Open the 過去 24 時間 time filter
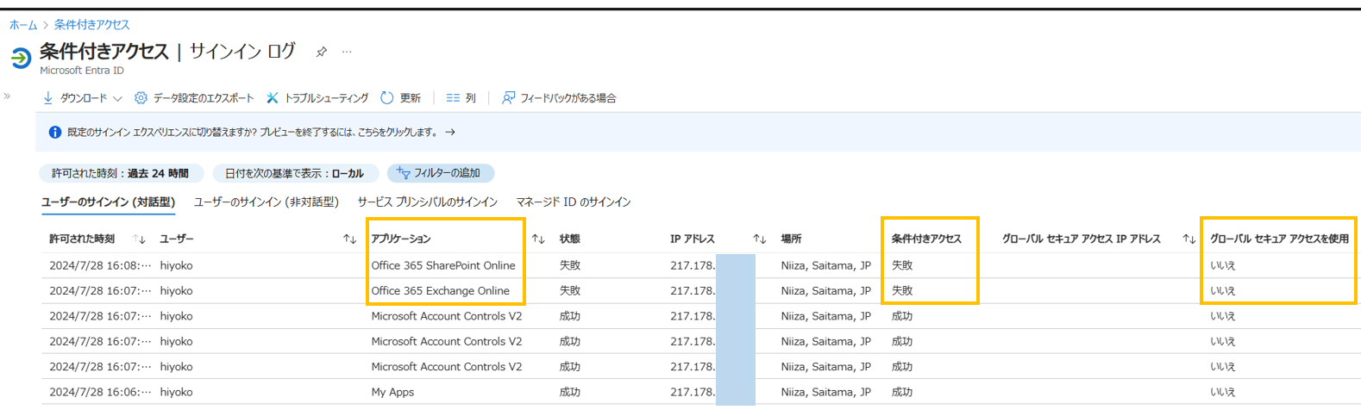 [x=121, y=173]
